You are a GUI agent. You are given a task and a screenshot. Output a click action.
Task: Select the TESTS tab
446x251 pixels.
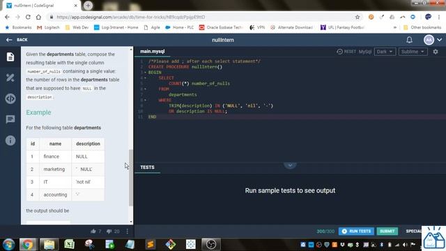coord(147,167)
